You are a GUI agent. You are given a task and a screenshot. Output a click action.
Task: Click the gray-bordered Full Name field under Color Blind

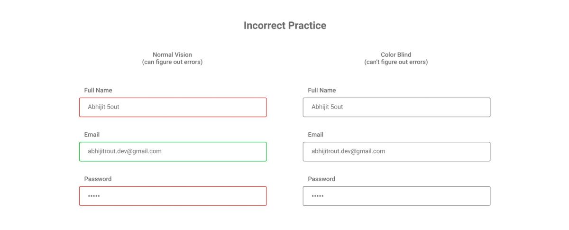[x=396, y=107]
